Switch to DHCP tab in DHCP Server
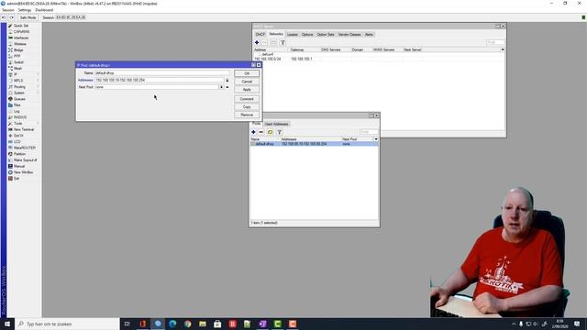 tap(260, 35)
